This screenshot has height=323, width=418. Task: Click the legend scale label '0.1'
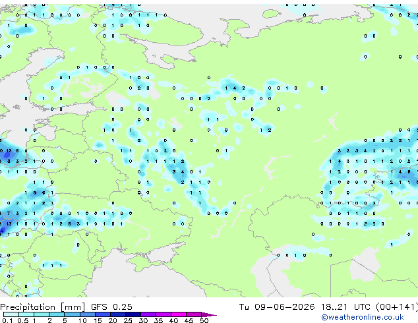tap(7, 320)
